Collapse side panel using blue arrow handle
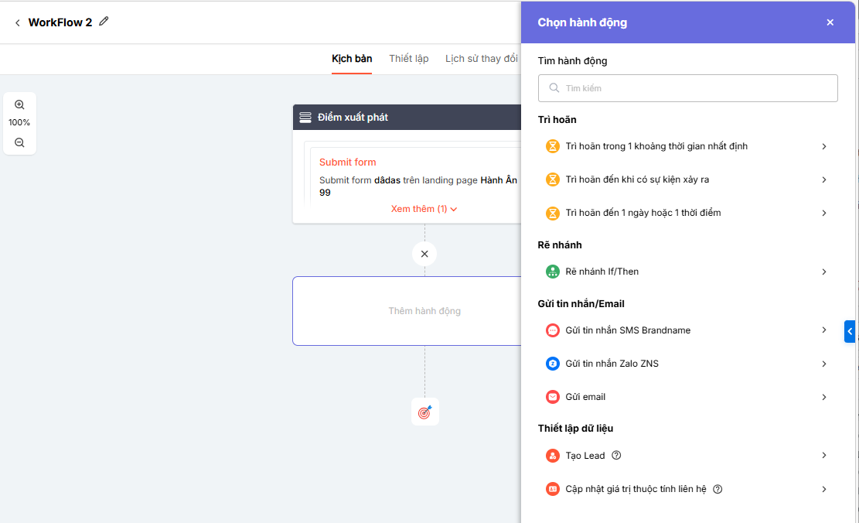 click(x=850, y=331)
